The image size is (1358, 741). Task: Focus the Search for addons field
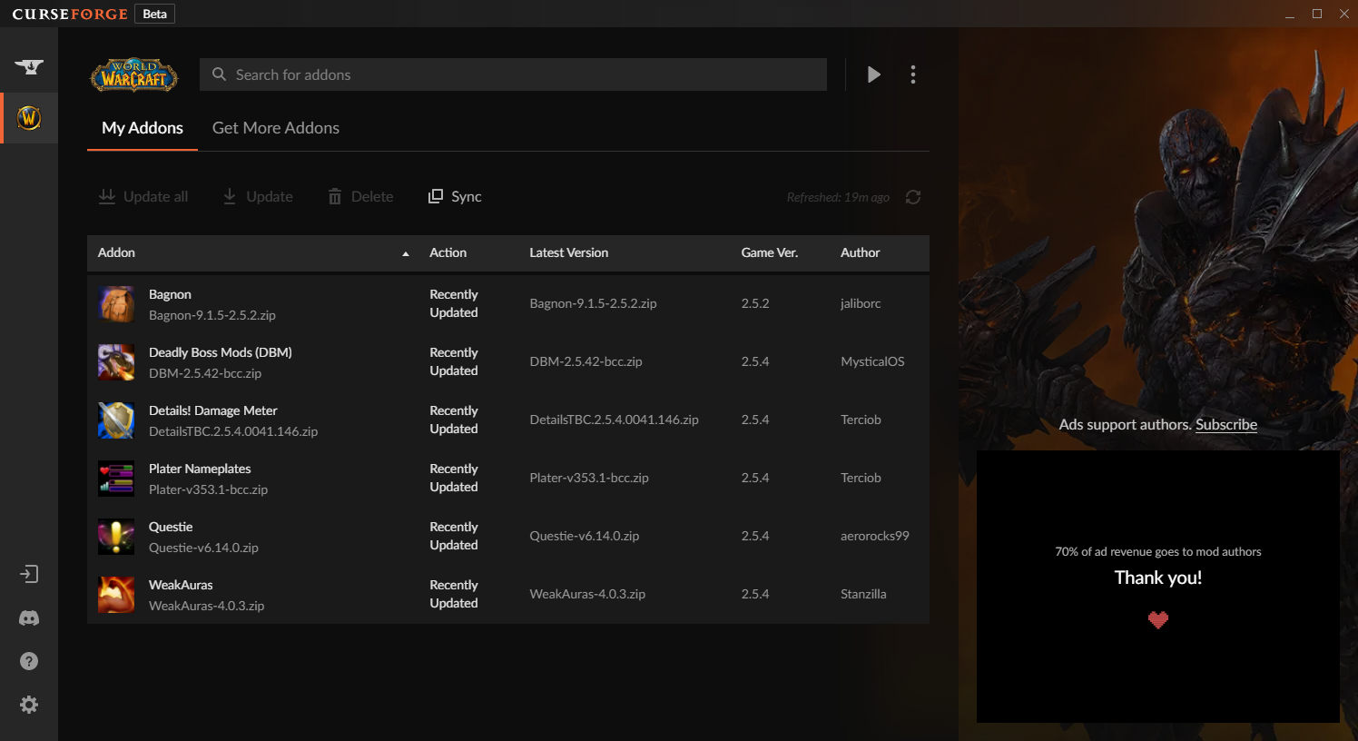click(513, 74)
